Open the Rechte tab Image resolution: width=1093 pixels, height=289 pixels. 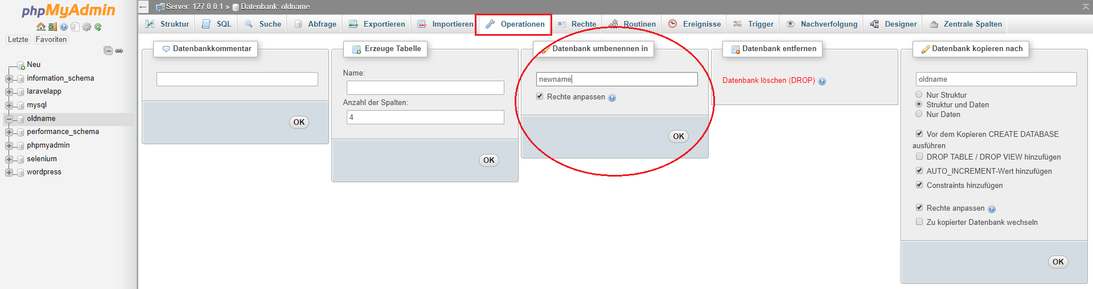click(x=577, y=24)
